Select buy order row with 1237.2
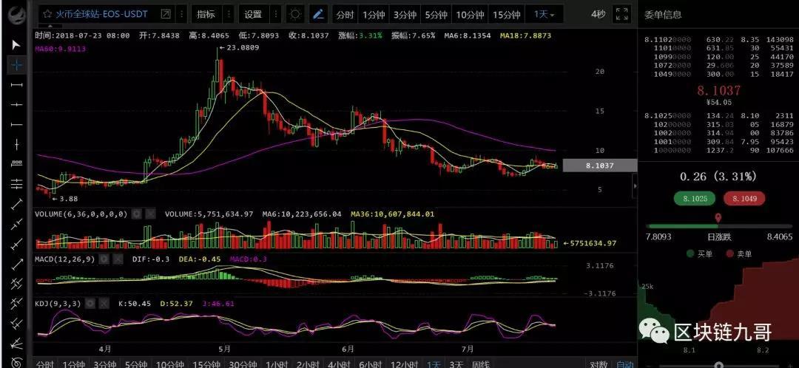799x368 pixels. (718, 150)
